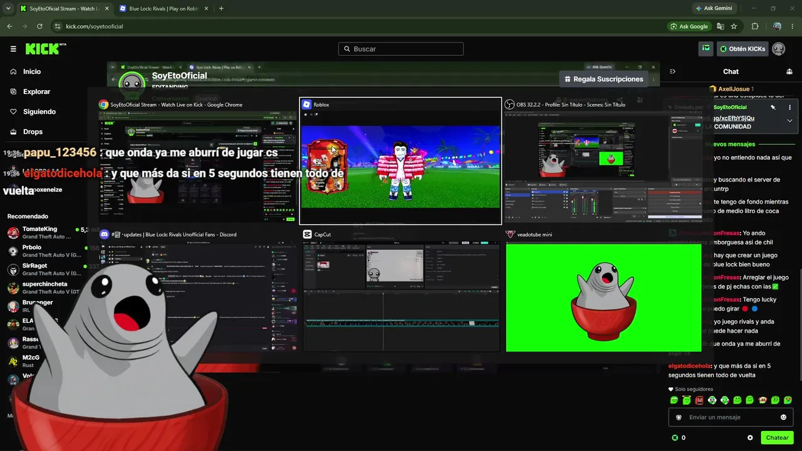The height and width of the screenshot is (451, 802).
Task: Open superchincheta recommended channel
Action: [44, 288]
